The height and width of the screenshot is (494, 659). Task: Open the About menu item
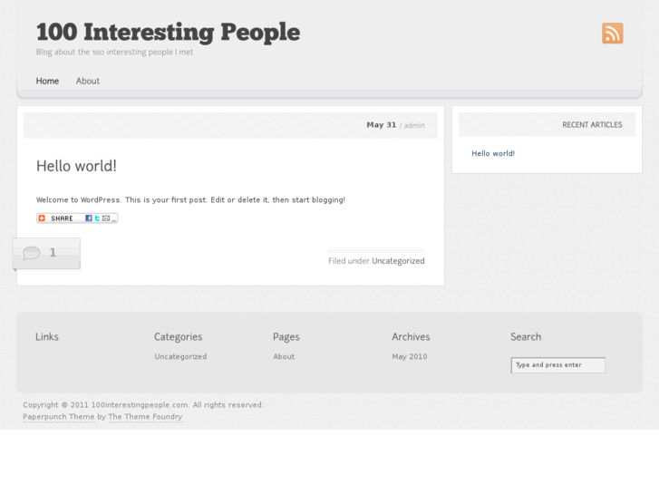87,81
